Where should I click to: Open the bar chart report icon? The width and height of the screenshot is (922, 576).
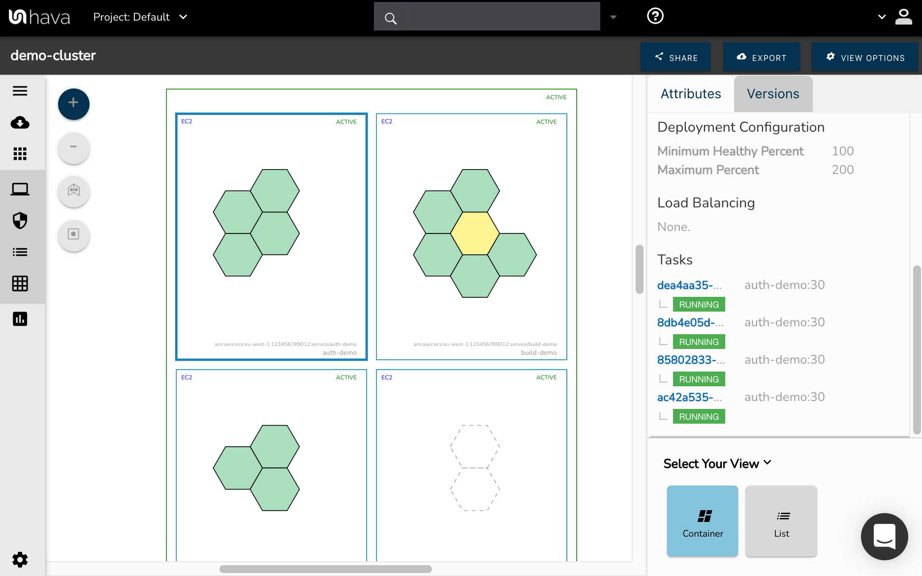click(x=20, y=319)
